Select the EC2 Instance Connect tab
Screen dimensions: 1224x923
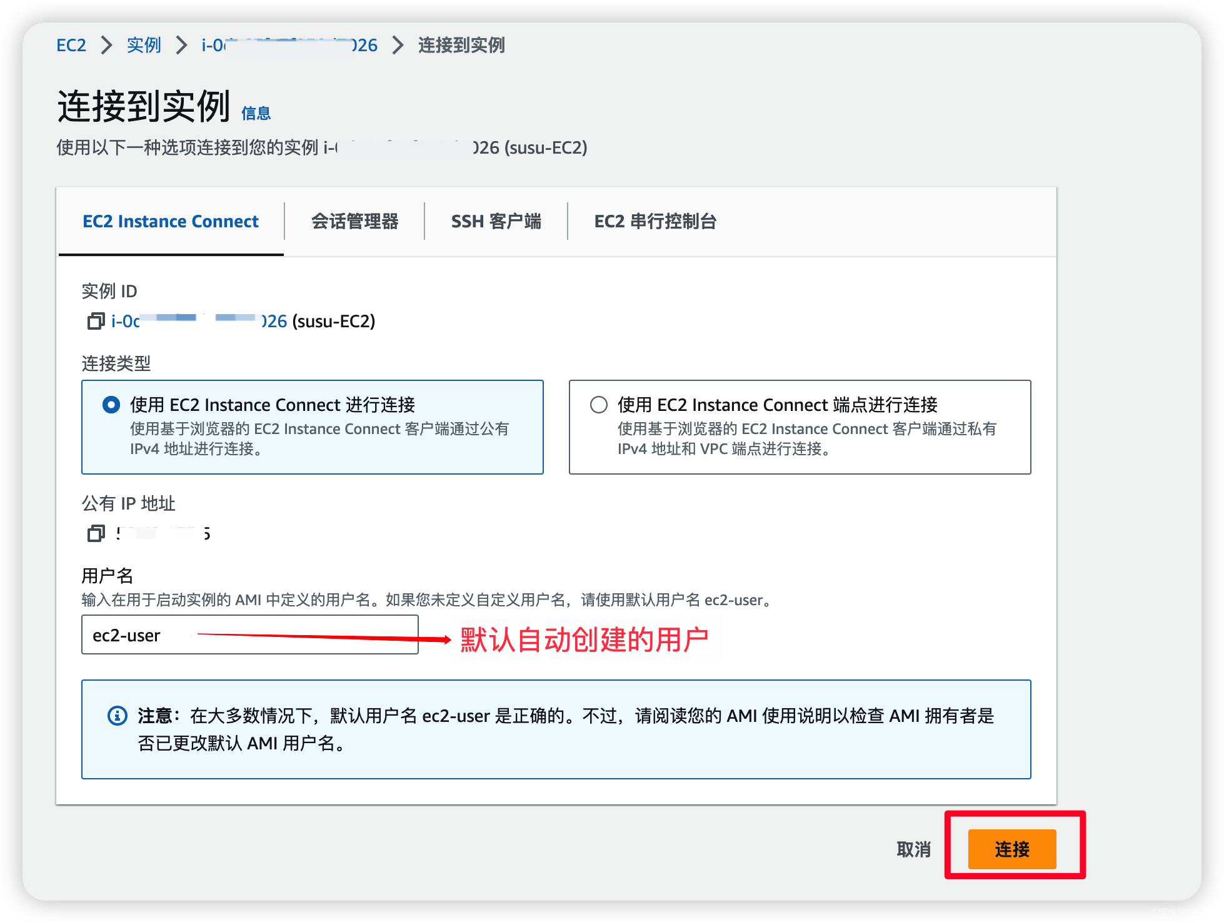[171, 221]
